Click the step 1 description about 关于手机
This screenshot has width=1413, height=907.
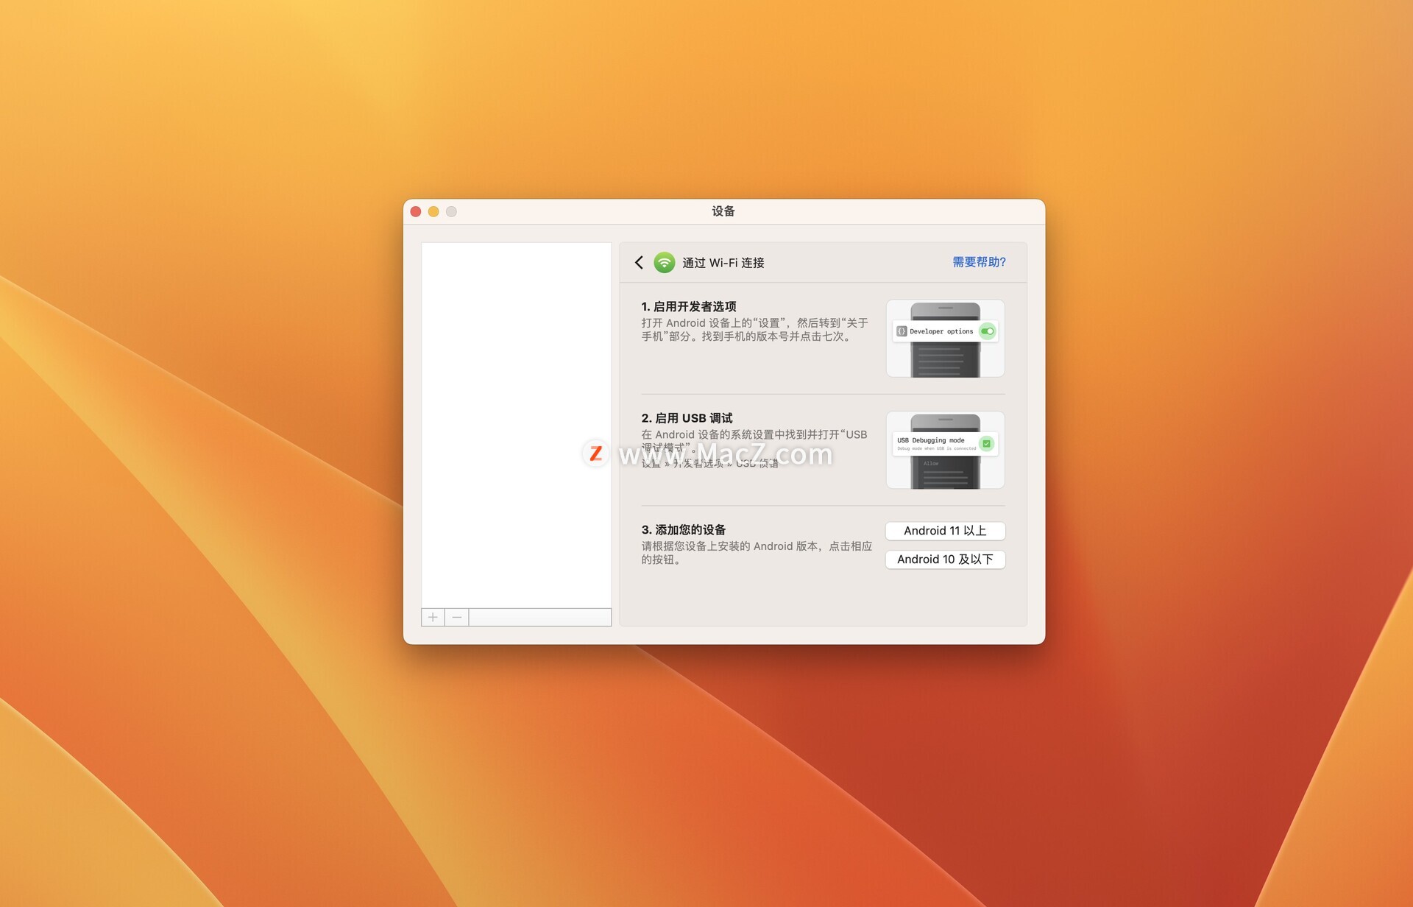[754, 330]
